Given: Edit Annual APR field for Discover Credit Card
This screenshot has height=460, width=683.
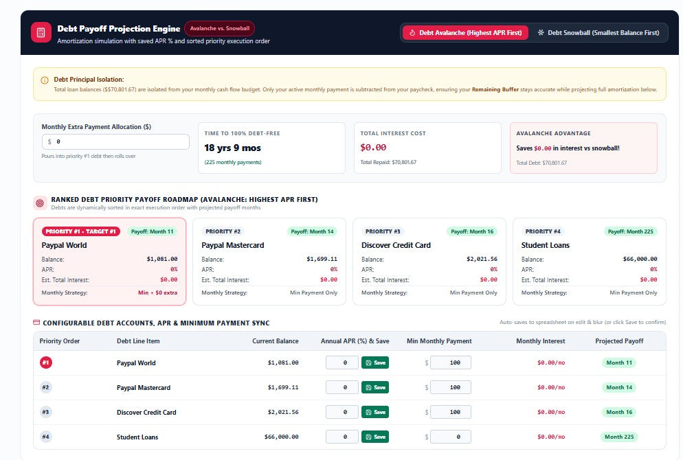Looking at the screenshot, I should click(342, 412).
